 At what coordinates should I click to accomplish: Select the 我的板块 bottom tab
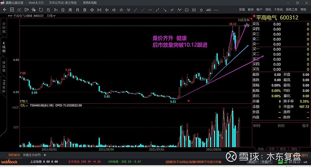(x=14, y=155)
